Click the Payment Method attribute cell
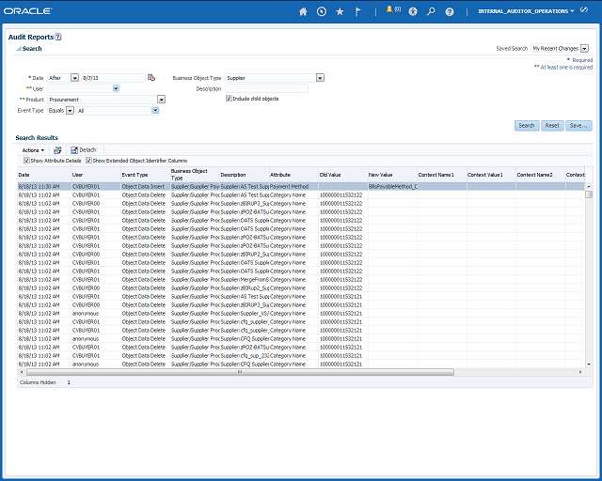602x481 pixels. (293, 186)
